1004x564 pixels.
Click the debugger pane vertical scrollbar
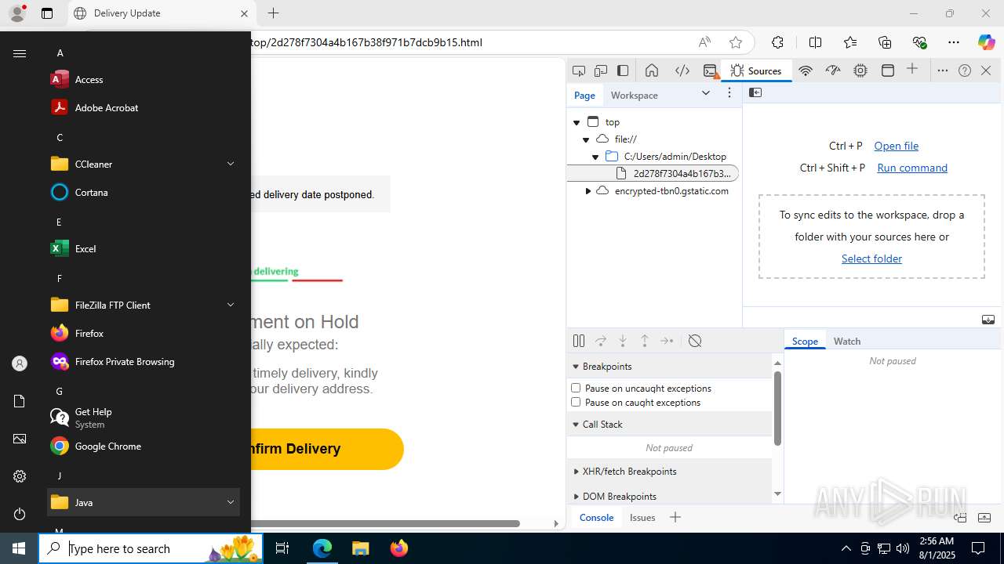[x=777, y=408]
